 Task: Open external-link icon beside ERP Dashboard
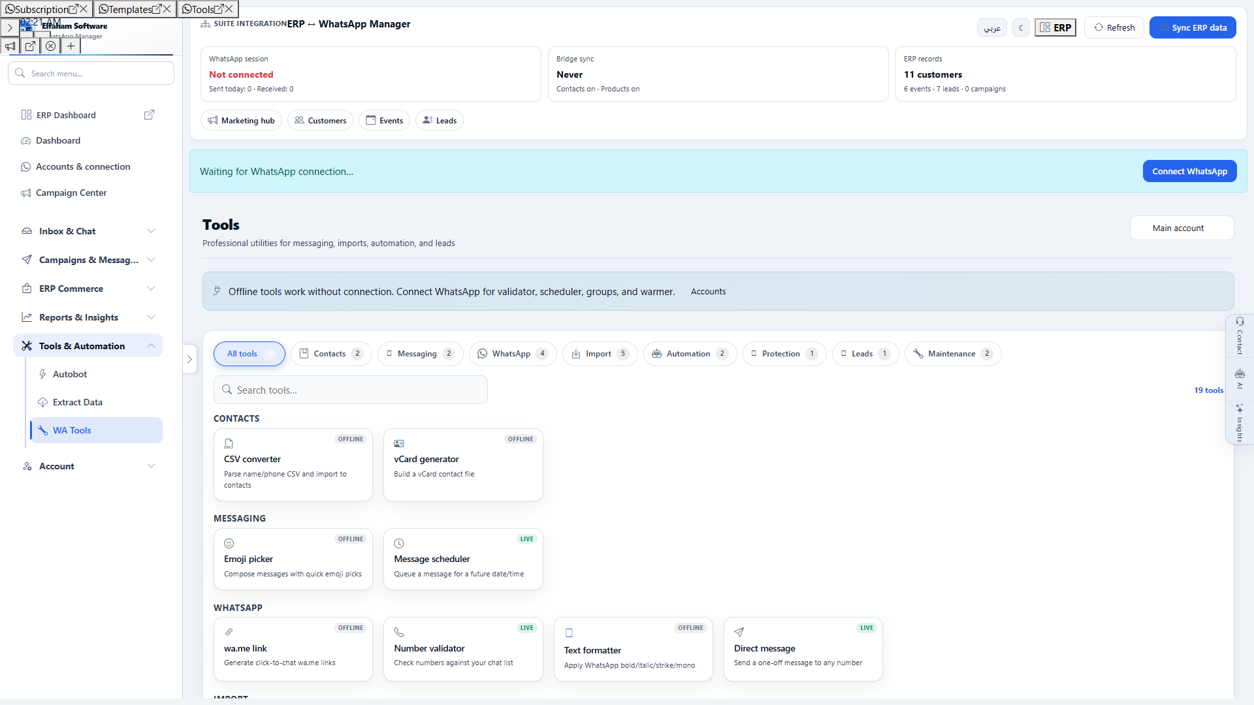tap(149, 115)
